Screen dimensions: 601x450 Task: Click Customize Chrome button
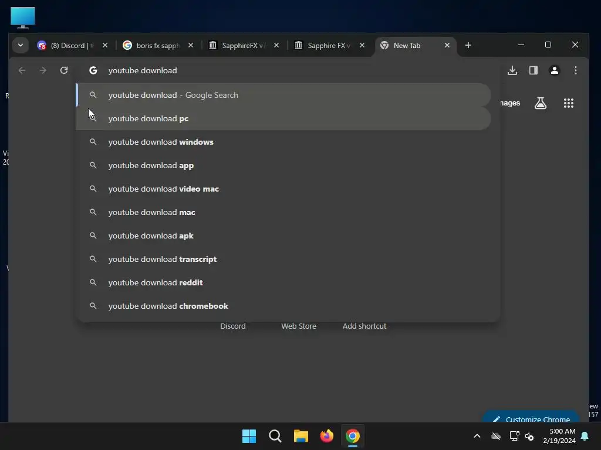531,417
